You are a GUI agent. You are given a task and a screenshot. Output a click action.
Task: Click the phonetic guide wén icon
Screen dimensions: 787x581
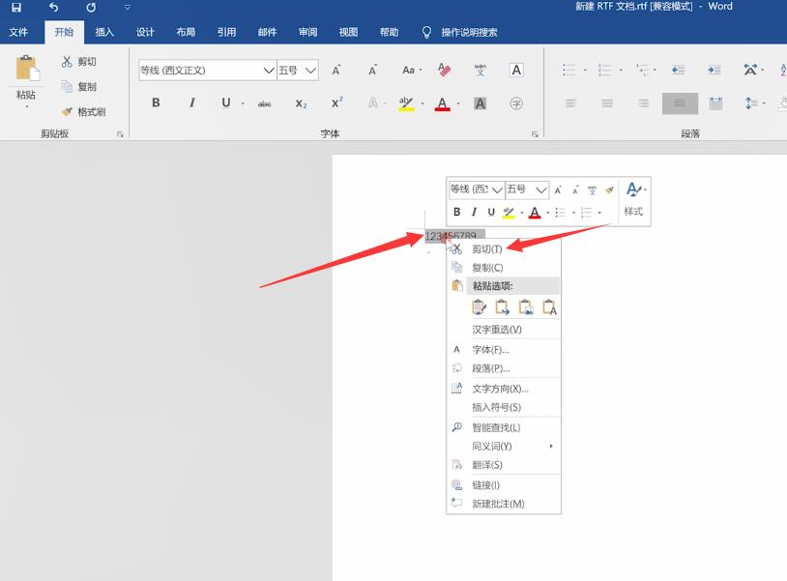pos(481,70)
